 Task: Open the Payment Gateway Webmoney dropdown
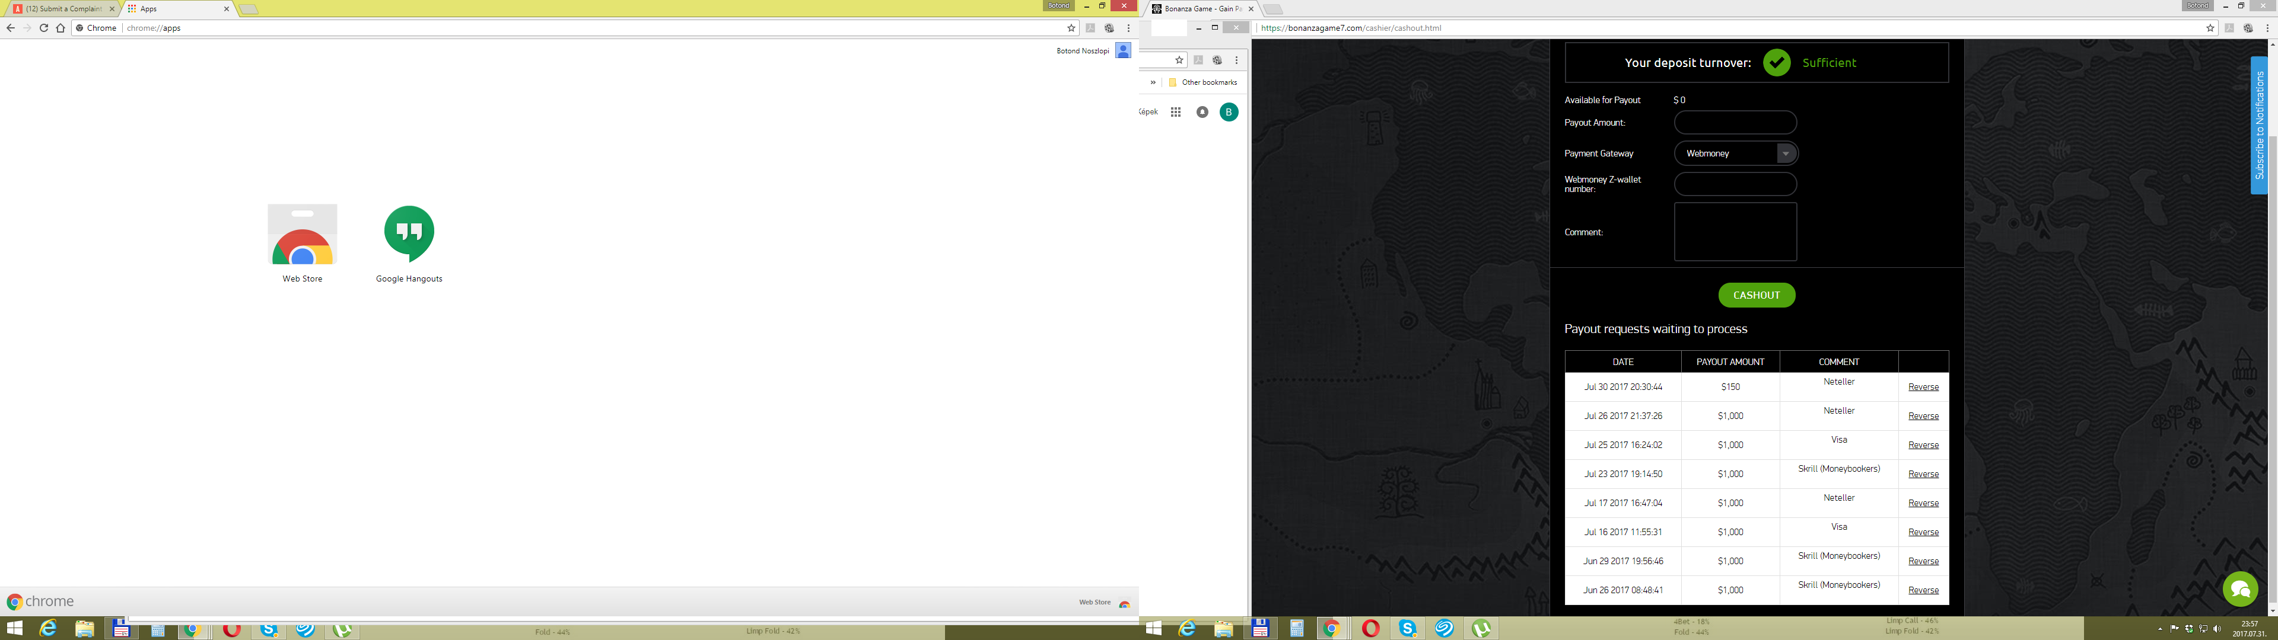coord(1736,153)
